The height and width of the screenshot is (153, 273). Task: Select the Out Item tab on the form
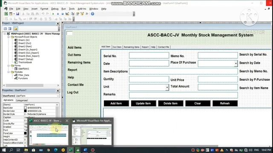tap(117, 47)
